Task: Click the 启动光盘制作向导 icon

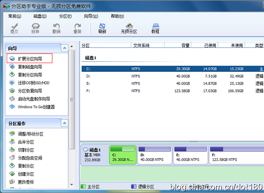Action: pos(12,99)
